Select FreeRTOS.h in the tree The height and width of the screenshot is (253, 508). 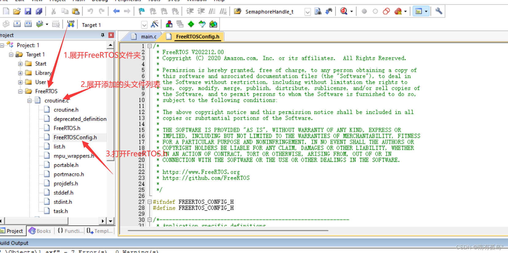coord(67,128)
